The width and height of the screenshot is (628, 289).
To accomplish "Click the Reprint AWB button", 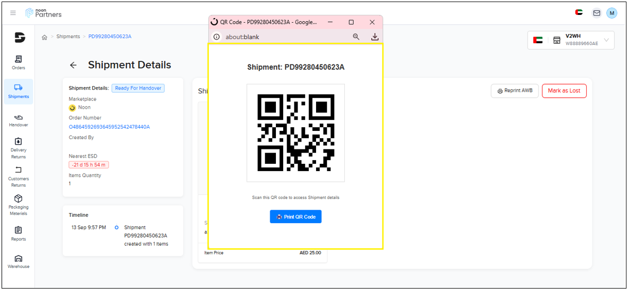I will pyautogui.click(x=515, y=91).
